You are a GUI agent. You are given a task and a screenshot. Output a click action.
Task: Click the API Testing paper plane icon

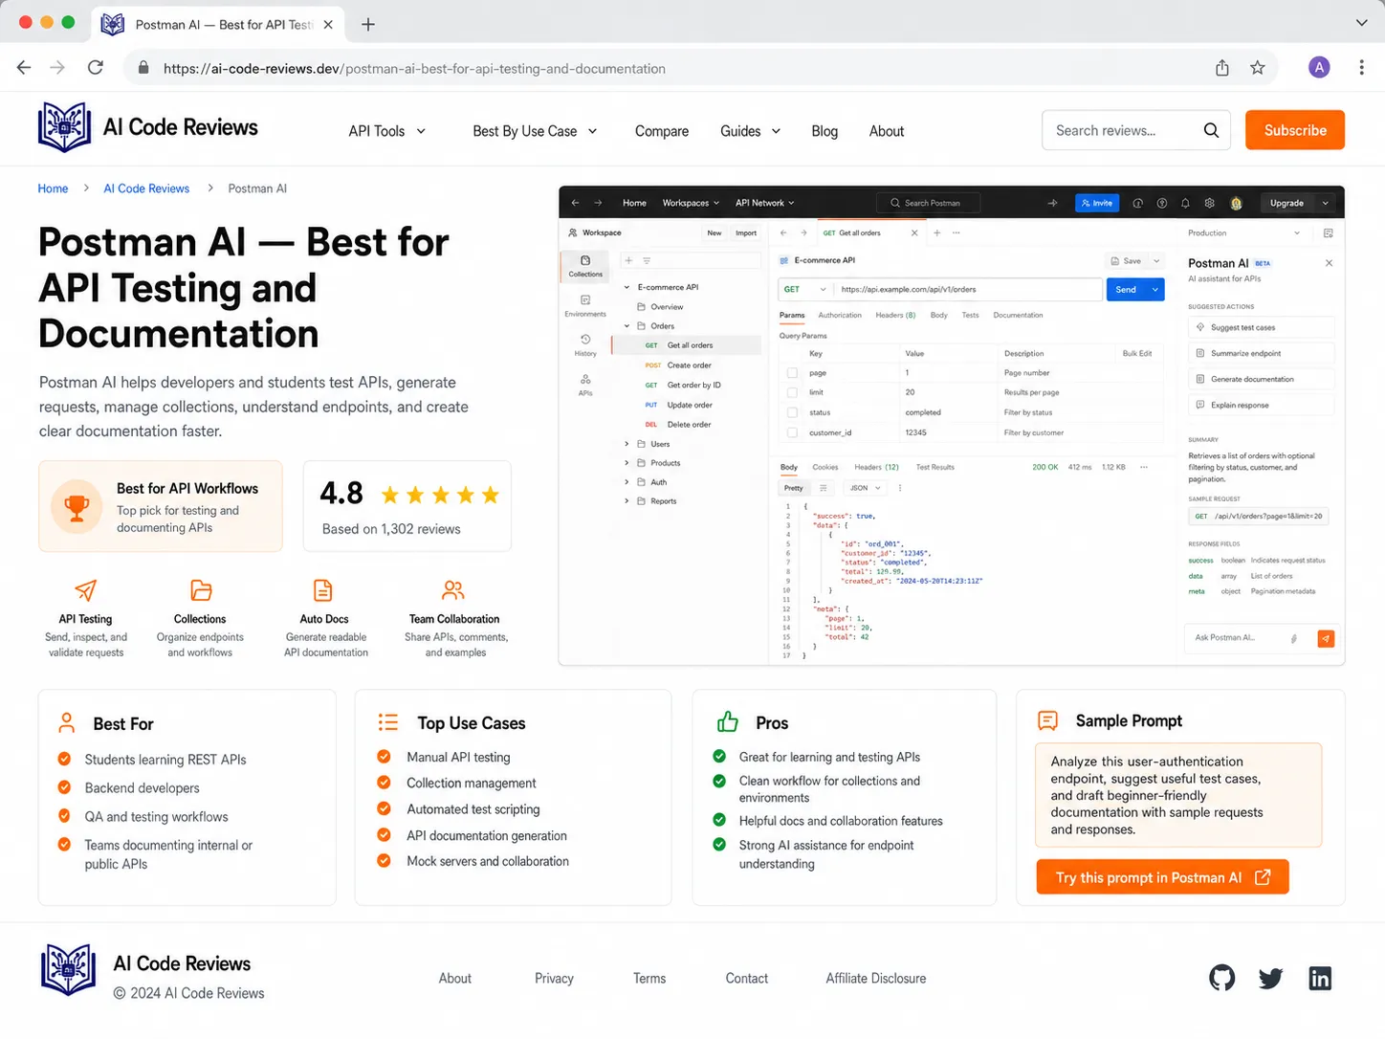pyautogui.click(x=86, y=590)
